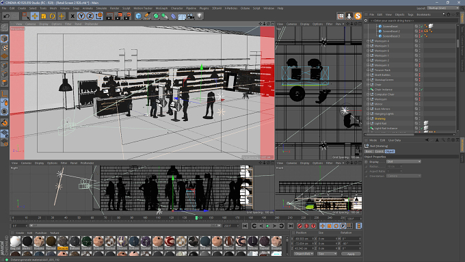The width and height of the screenshot is (465, 262).
Task: Expand the Light Rail object
Action: click(x=368, y=123)
